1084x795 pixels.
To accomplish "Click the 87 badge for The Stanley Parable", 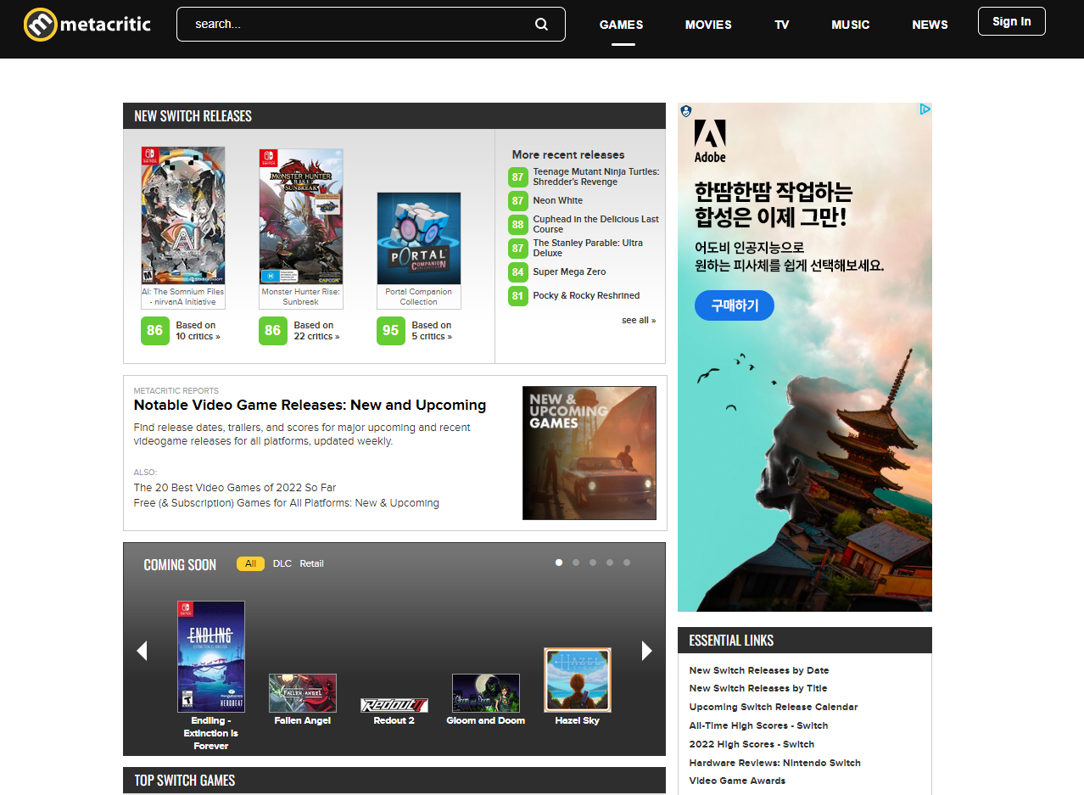I will 517,249.
